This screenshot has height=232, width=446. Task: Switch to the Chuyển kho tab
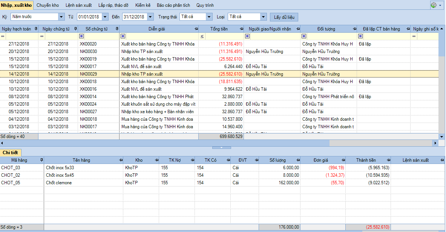coord(48,5)
